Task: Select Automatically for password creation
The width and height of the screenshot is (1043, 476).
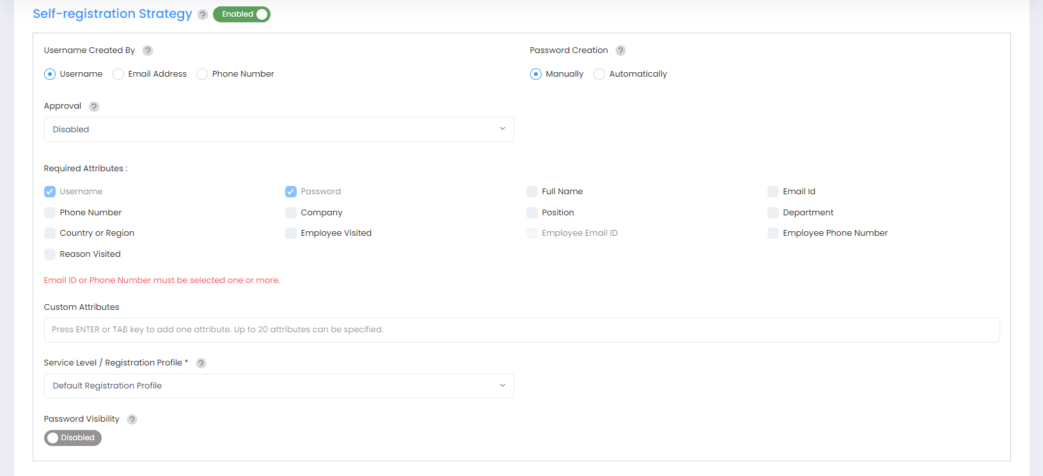Action: [599, 74]
